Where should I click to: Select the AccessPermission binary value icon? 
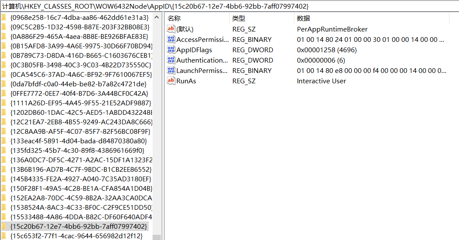pos(171,40)
